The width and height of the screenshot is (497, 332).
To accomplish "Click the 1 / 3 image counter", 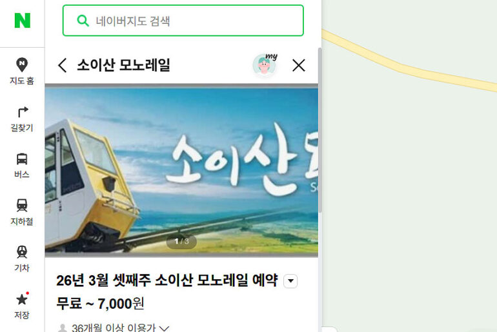I will pos(181,242).
